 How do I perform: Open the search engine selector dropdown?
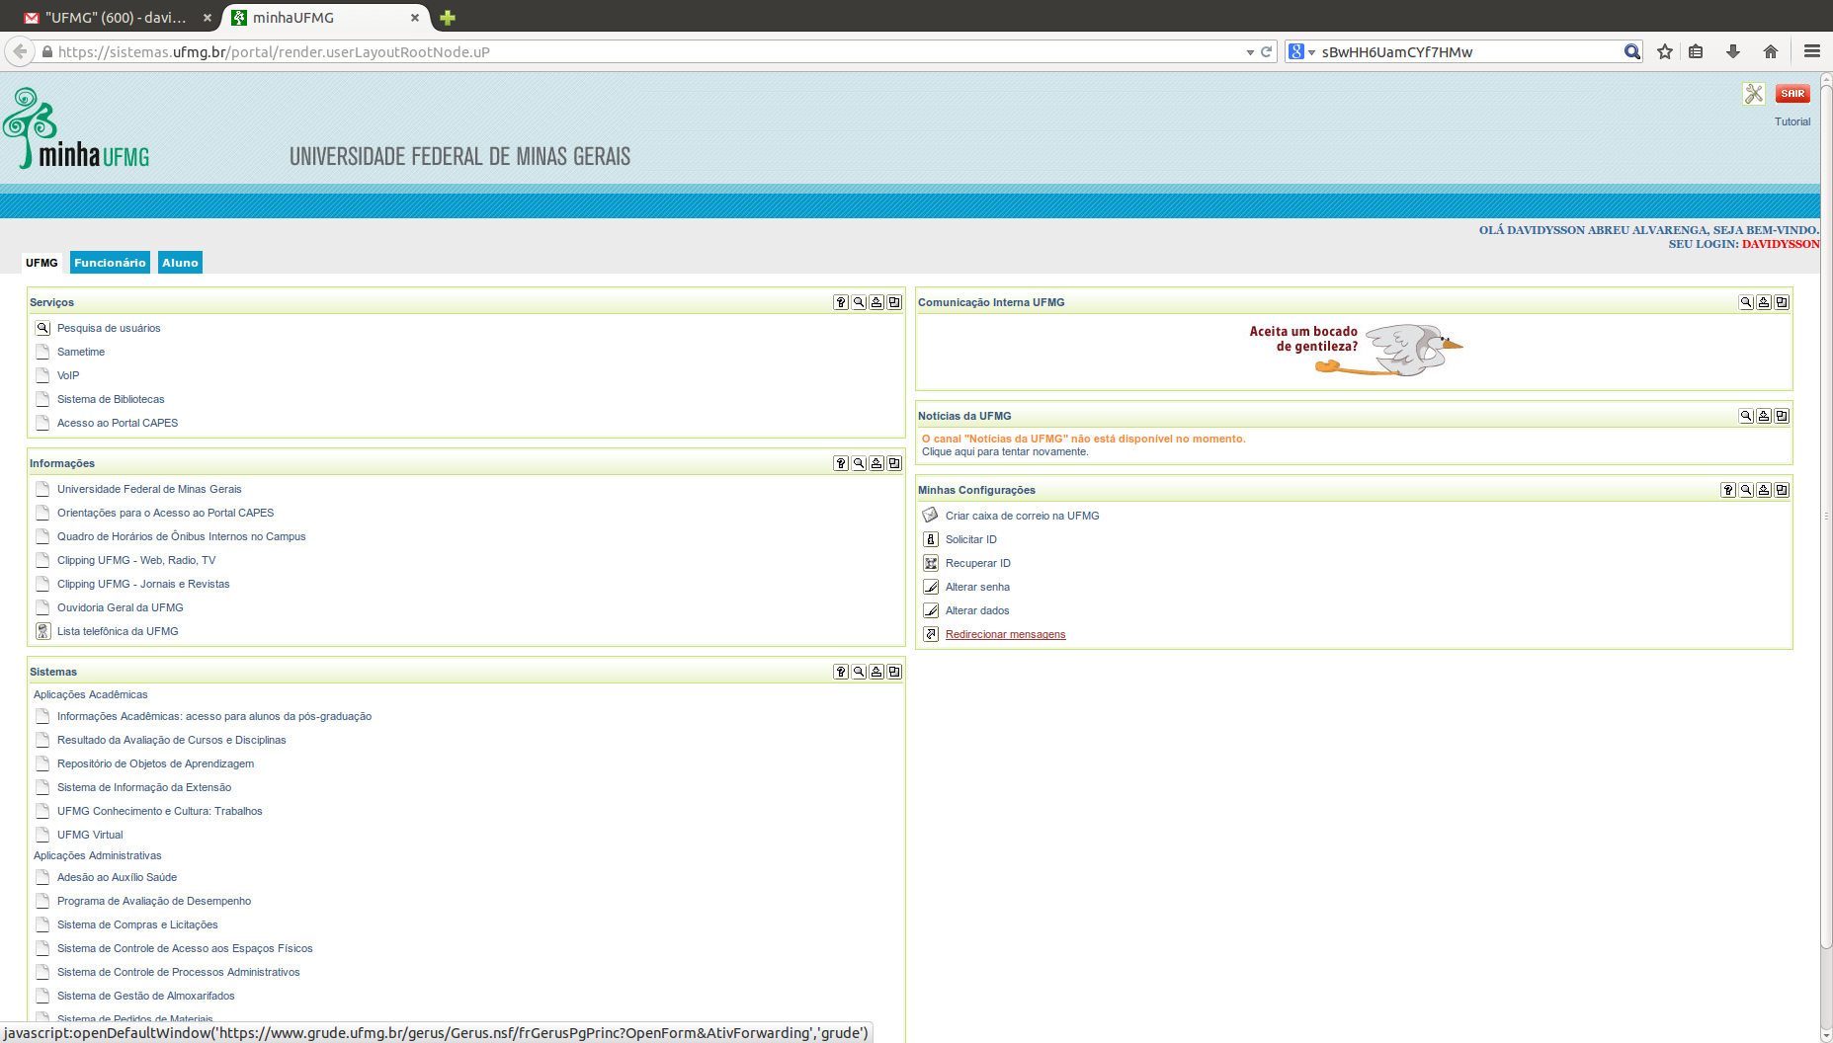click(1301, 51)
